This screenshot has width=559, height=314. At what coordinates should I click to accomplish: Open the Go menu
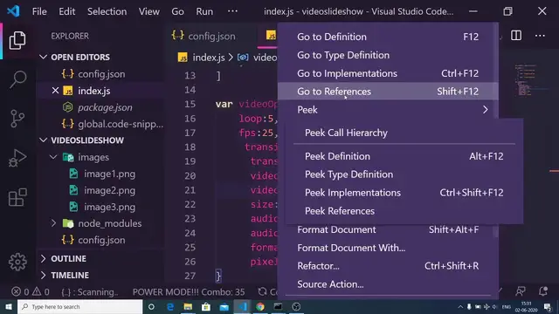[177, 11]
